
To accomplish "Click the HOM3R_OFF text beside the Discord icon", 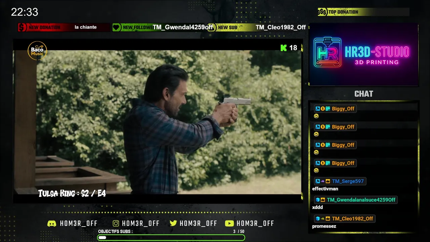I will pos(79,224).
